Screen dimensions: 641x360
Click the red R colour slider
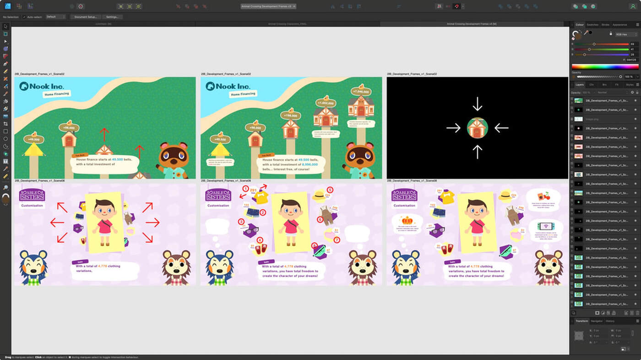[602, 44]
